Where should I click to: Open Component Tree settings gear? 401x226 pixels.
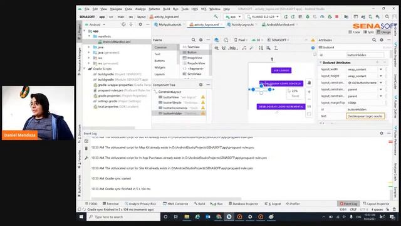coord(200,85)
